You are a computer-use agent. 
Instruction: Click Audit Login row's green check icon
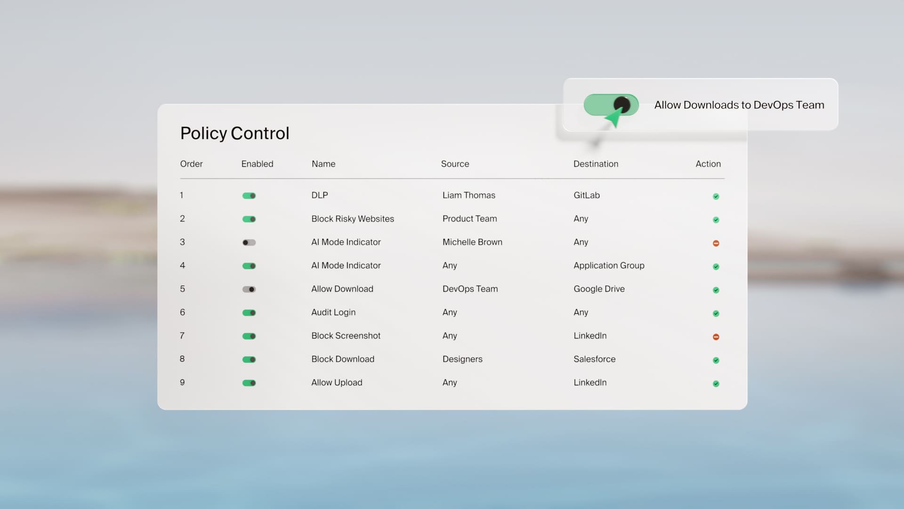point(716,313)
